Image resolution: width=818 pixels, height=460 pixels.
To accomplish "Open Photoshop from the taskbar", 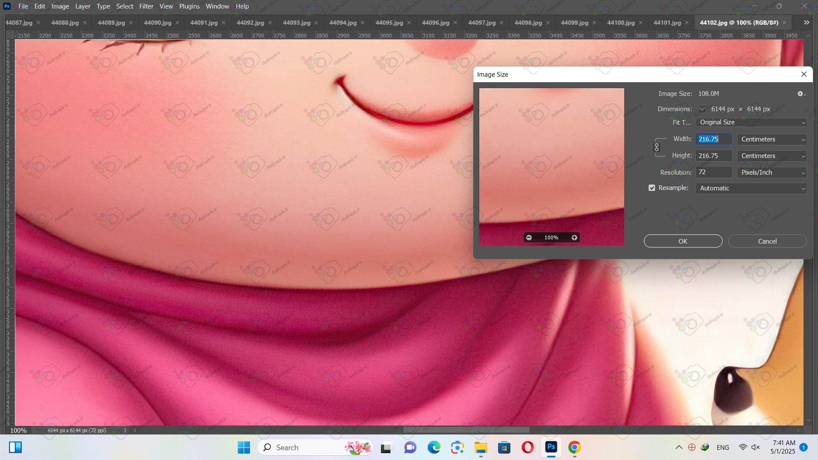I will (551, 447).
